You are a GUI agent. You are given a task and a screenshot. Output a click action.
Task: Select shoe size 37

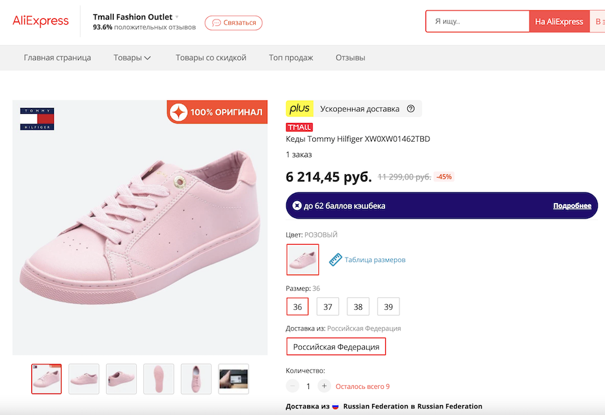point(328,306)
